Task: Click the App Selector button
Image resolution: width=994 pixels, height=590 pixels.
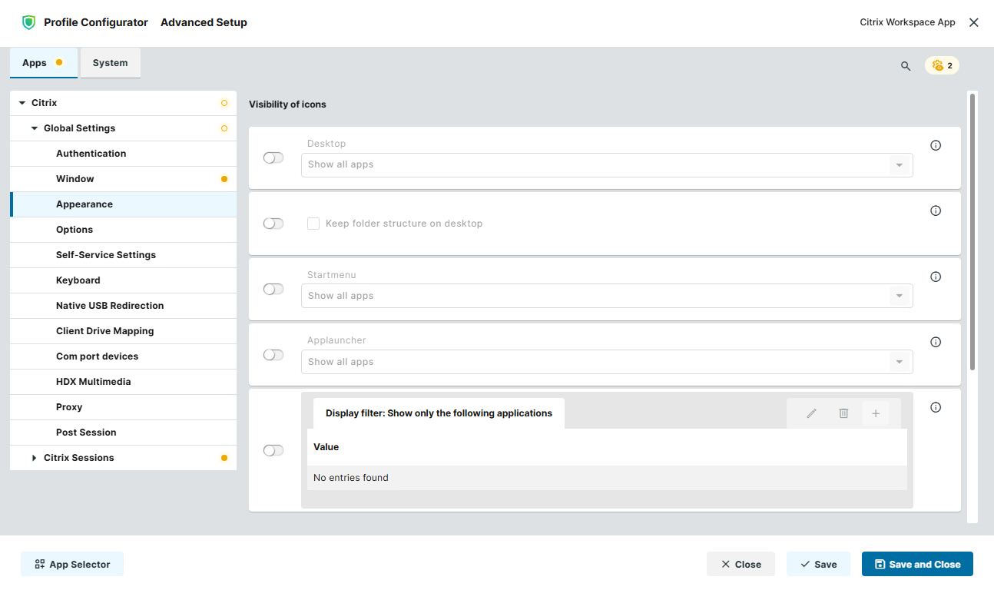Action: (72, 564)
